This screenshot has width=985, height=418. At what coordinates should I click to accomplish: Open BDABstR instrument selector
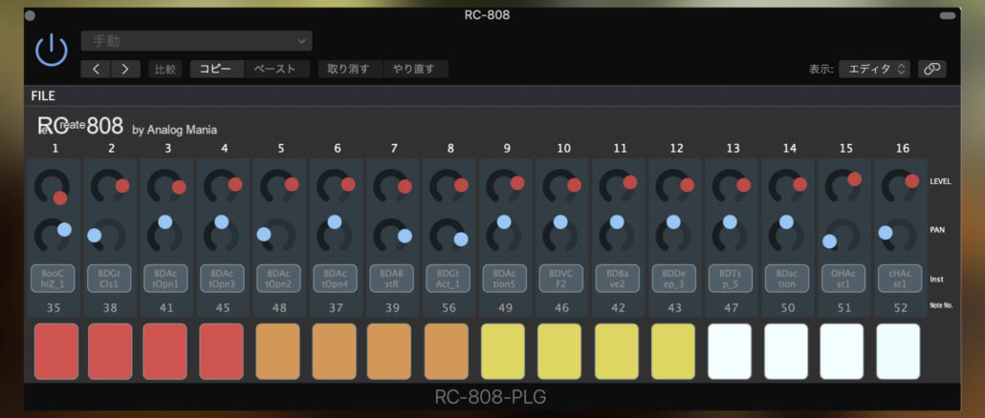(392, 279)
